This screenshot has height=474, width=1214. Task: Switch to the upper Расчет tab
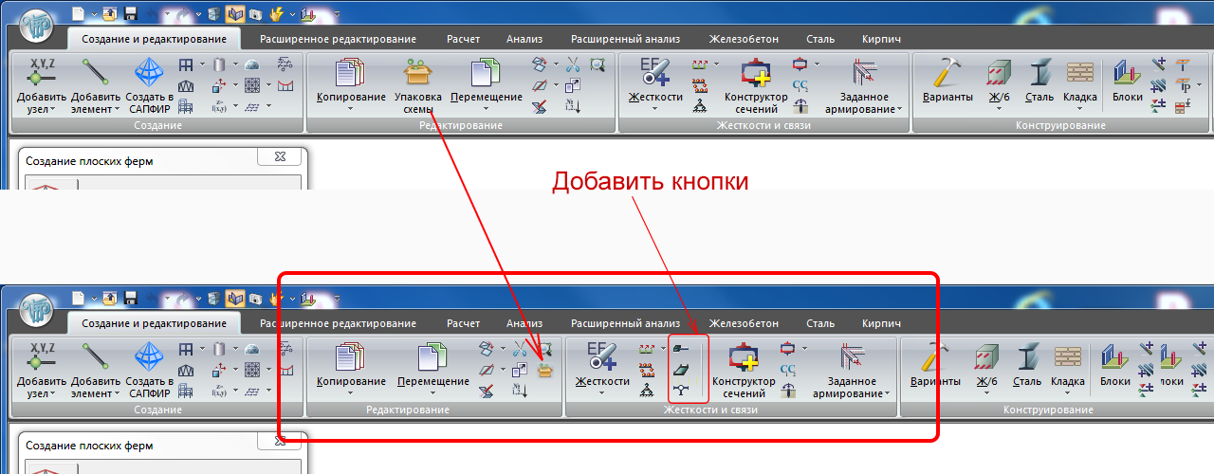tap(463, 39)
